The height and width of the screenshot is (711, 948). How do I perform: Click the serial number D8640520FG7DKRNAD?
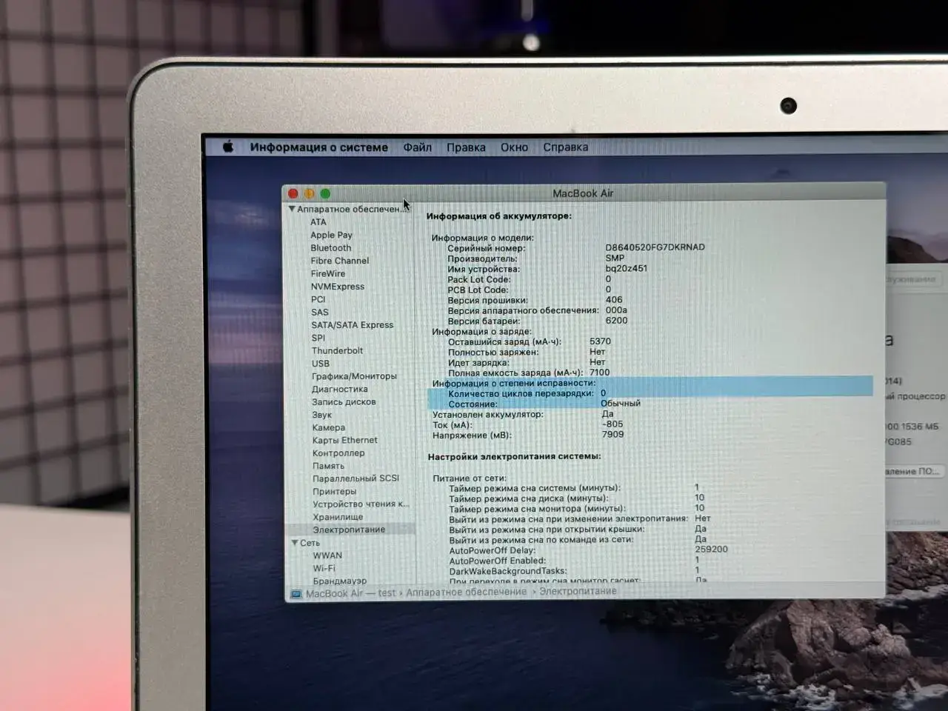click(x=655, y=247)
